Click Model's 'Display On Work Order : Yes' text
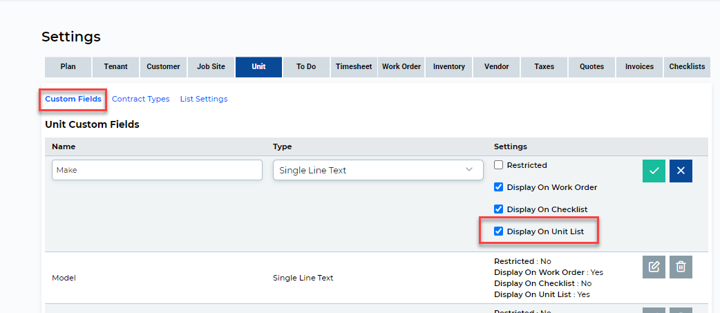The width and height of the screenshot is (720, 313). [x=549, y=273]
